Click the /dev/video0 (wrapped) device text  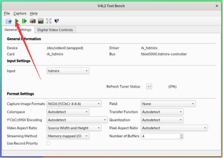coord(65,48)
